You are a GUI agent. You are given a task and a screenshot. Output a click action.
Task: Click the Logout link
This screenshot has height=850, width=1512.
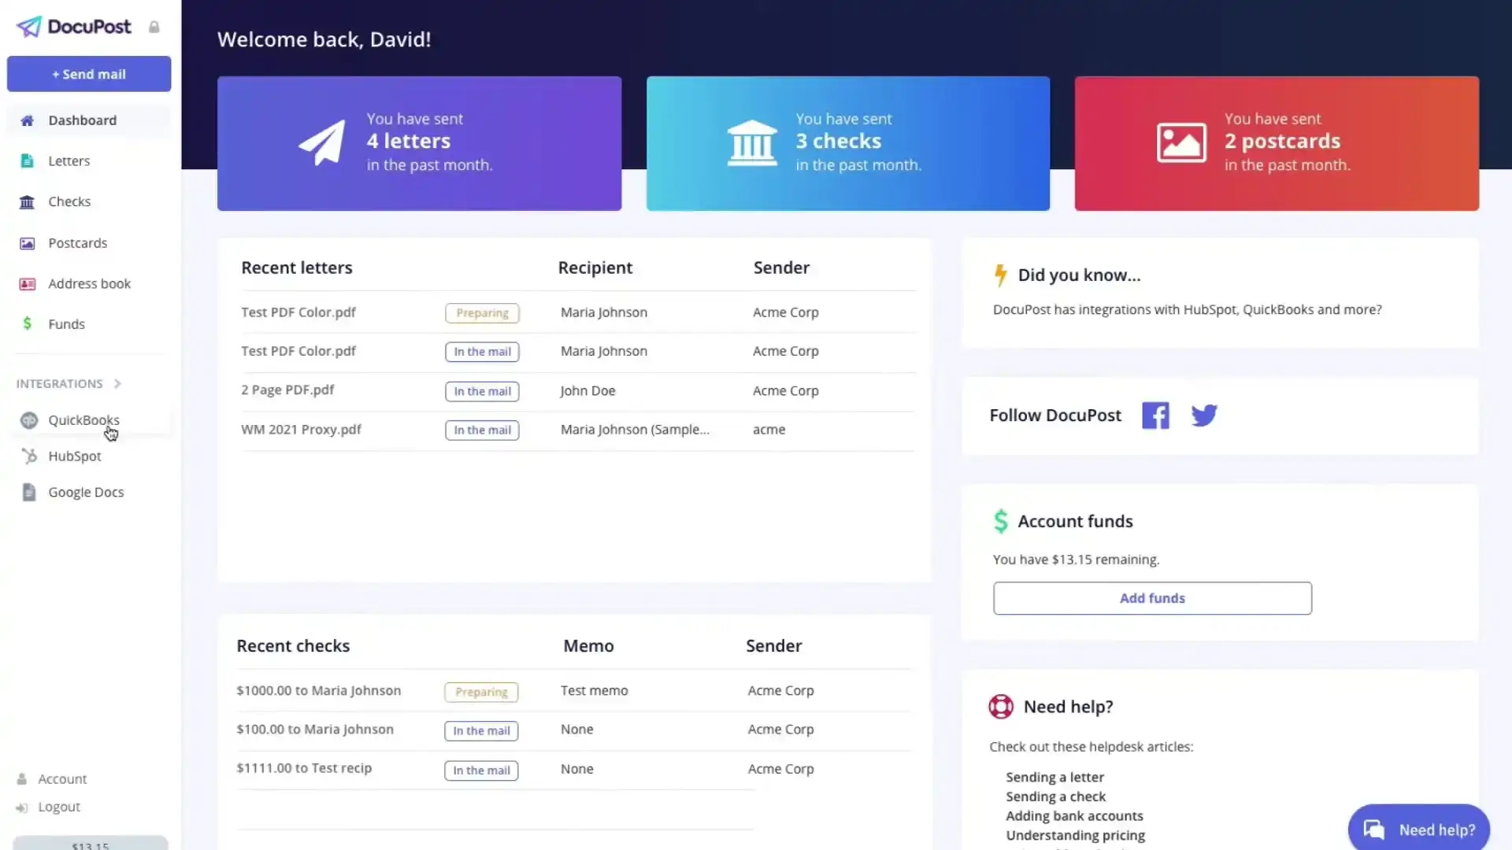pos(58,807)
